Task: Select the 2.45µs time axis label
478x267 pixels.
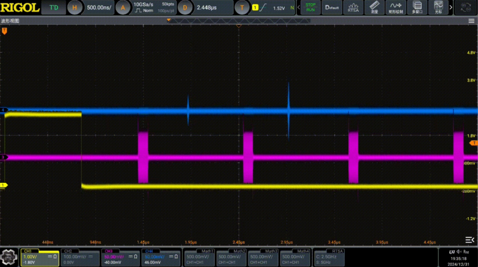Action: coord(238,243)
